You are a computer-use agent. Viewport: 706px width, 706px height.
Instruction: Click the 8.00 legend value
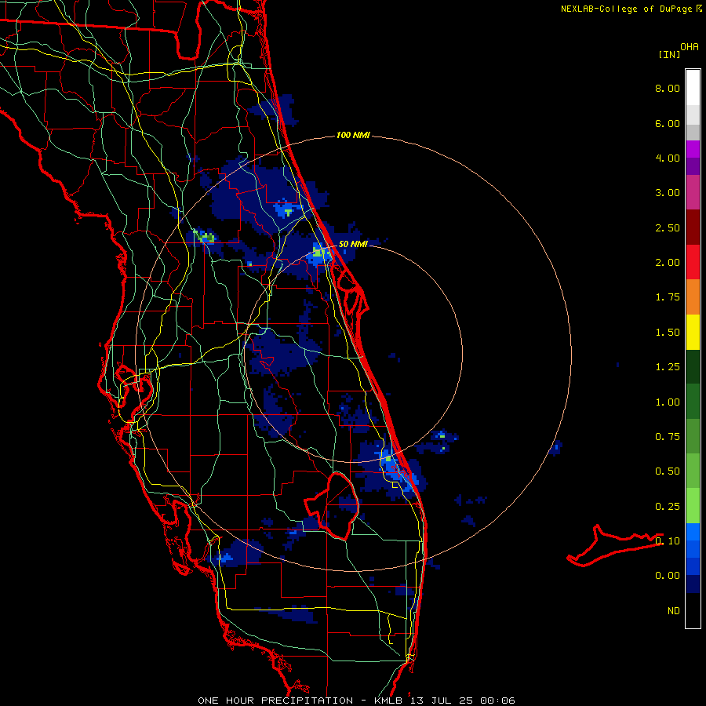(668, 88)
